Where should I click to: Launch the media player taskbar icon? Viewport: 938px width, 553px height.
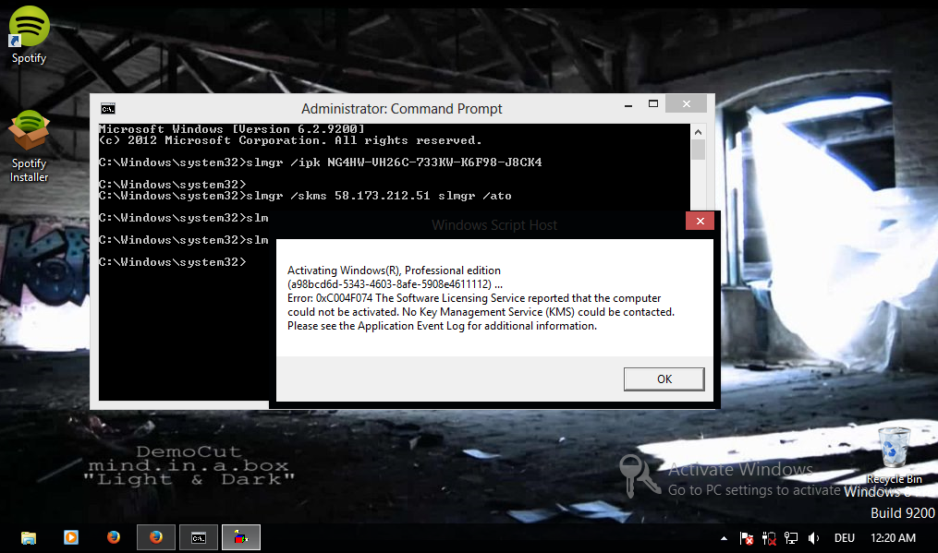coord(71,537)
